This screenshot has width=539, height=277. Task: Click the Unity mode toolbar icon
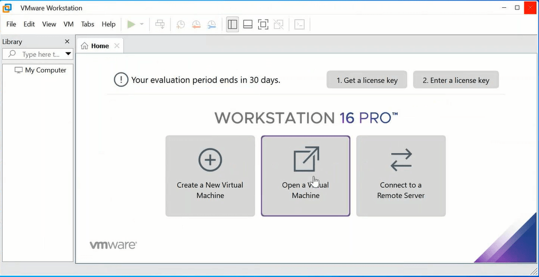click(x=278, y=24)
